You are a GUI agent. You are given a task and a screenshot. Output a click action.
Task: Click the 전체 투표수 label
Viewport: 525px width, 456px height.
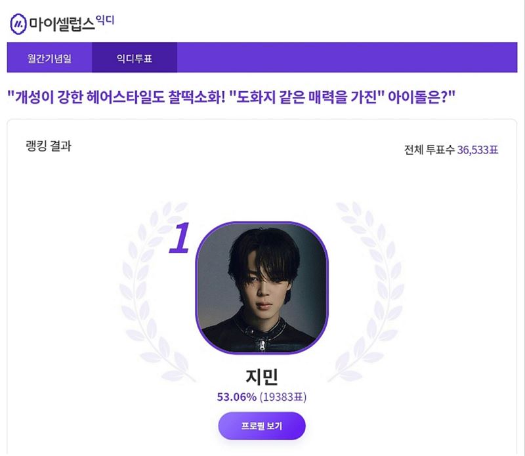[429, 150]
